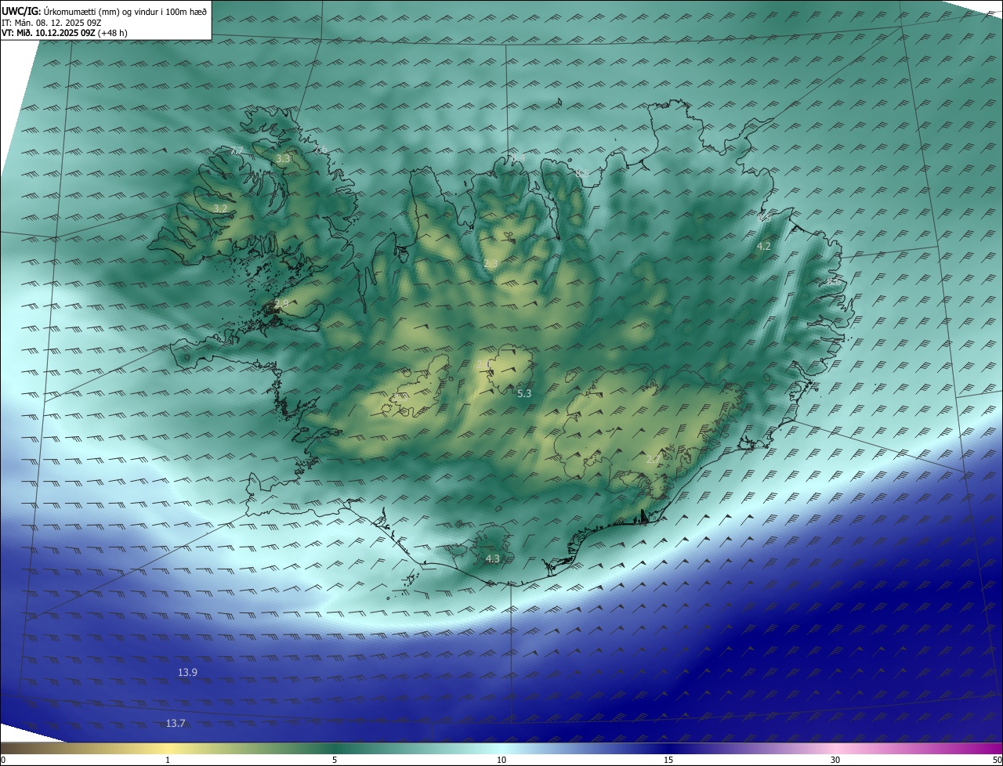
Task: Click the 0 tick on the color scale
Action: coord(3,760)
